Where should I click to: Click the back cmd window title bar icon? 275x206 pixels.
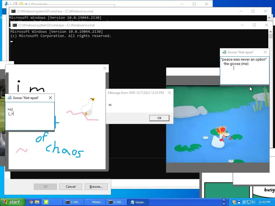pos(13,11)
